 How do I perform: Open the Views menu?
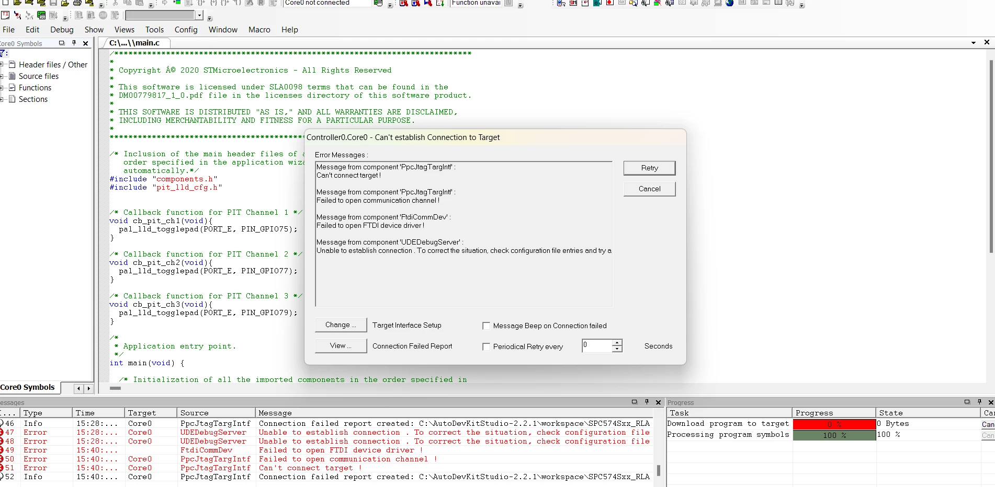[x=125, y=30]
